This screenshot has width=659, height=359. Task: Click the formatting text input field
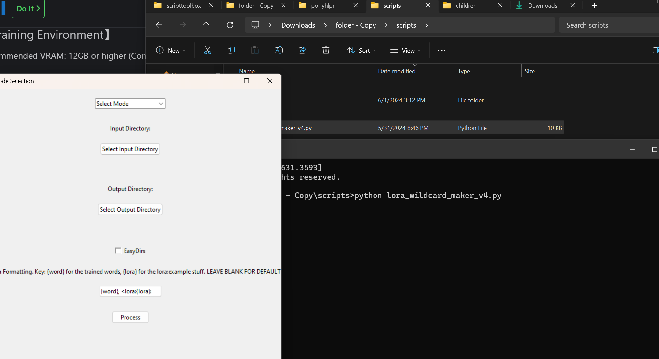[130, 291]
